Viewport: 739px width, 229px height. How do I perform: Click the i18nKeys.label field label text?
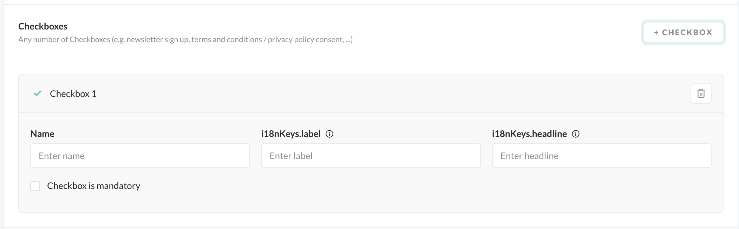coord(291,134)
